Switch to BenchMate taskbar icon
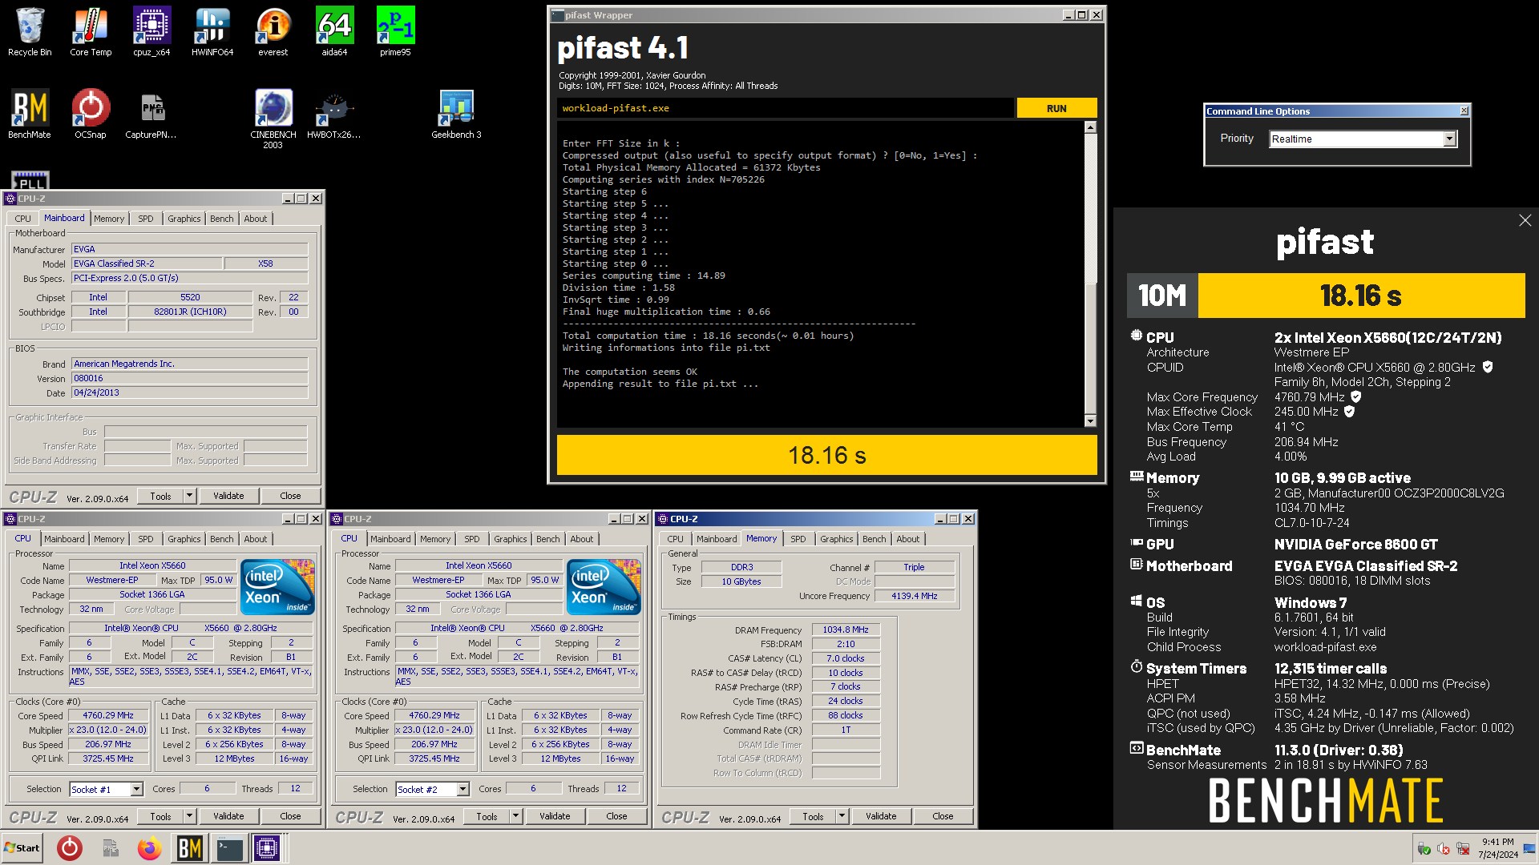This screenshot has height=865, width=1539. [x=189, y=848]
